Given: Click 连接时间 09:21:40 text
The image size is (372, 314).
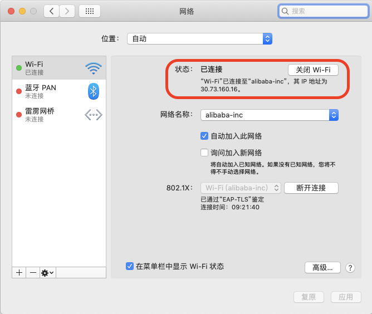Looking at the screenshot, I should point(230,207).
